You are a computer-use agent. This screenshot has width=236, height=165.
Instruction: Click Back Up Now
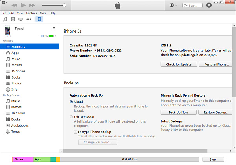pyautogui.click(x=179, y=112)
